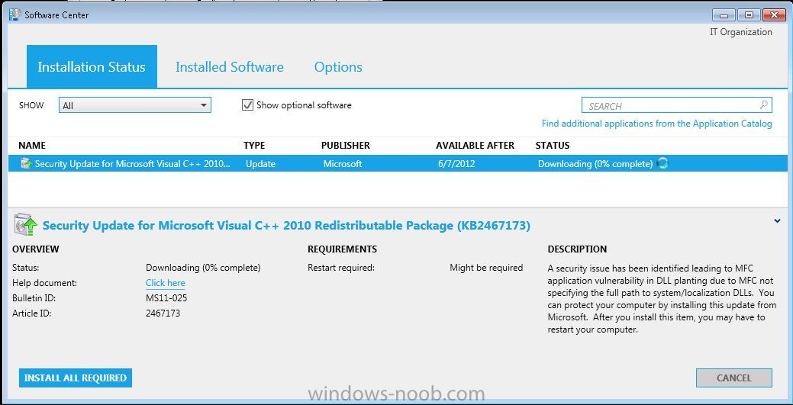Sort the list by the AVAILABLE AFTER column header
The width and height of the screenshot is (793, 405).
point(475,146)
